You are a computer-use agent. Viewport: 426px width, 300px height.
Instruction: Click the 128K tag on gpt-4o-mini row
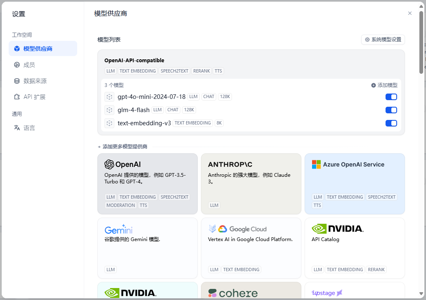(x=225, y=96)
